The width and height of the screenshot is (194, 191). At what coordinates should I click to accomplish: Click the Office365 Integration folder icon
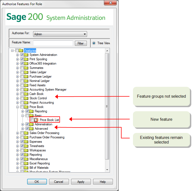pyautogui.click(x=26, y=63)
